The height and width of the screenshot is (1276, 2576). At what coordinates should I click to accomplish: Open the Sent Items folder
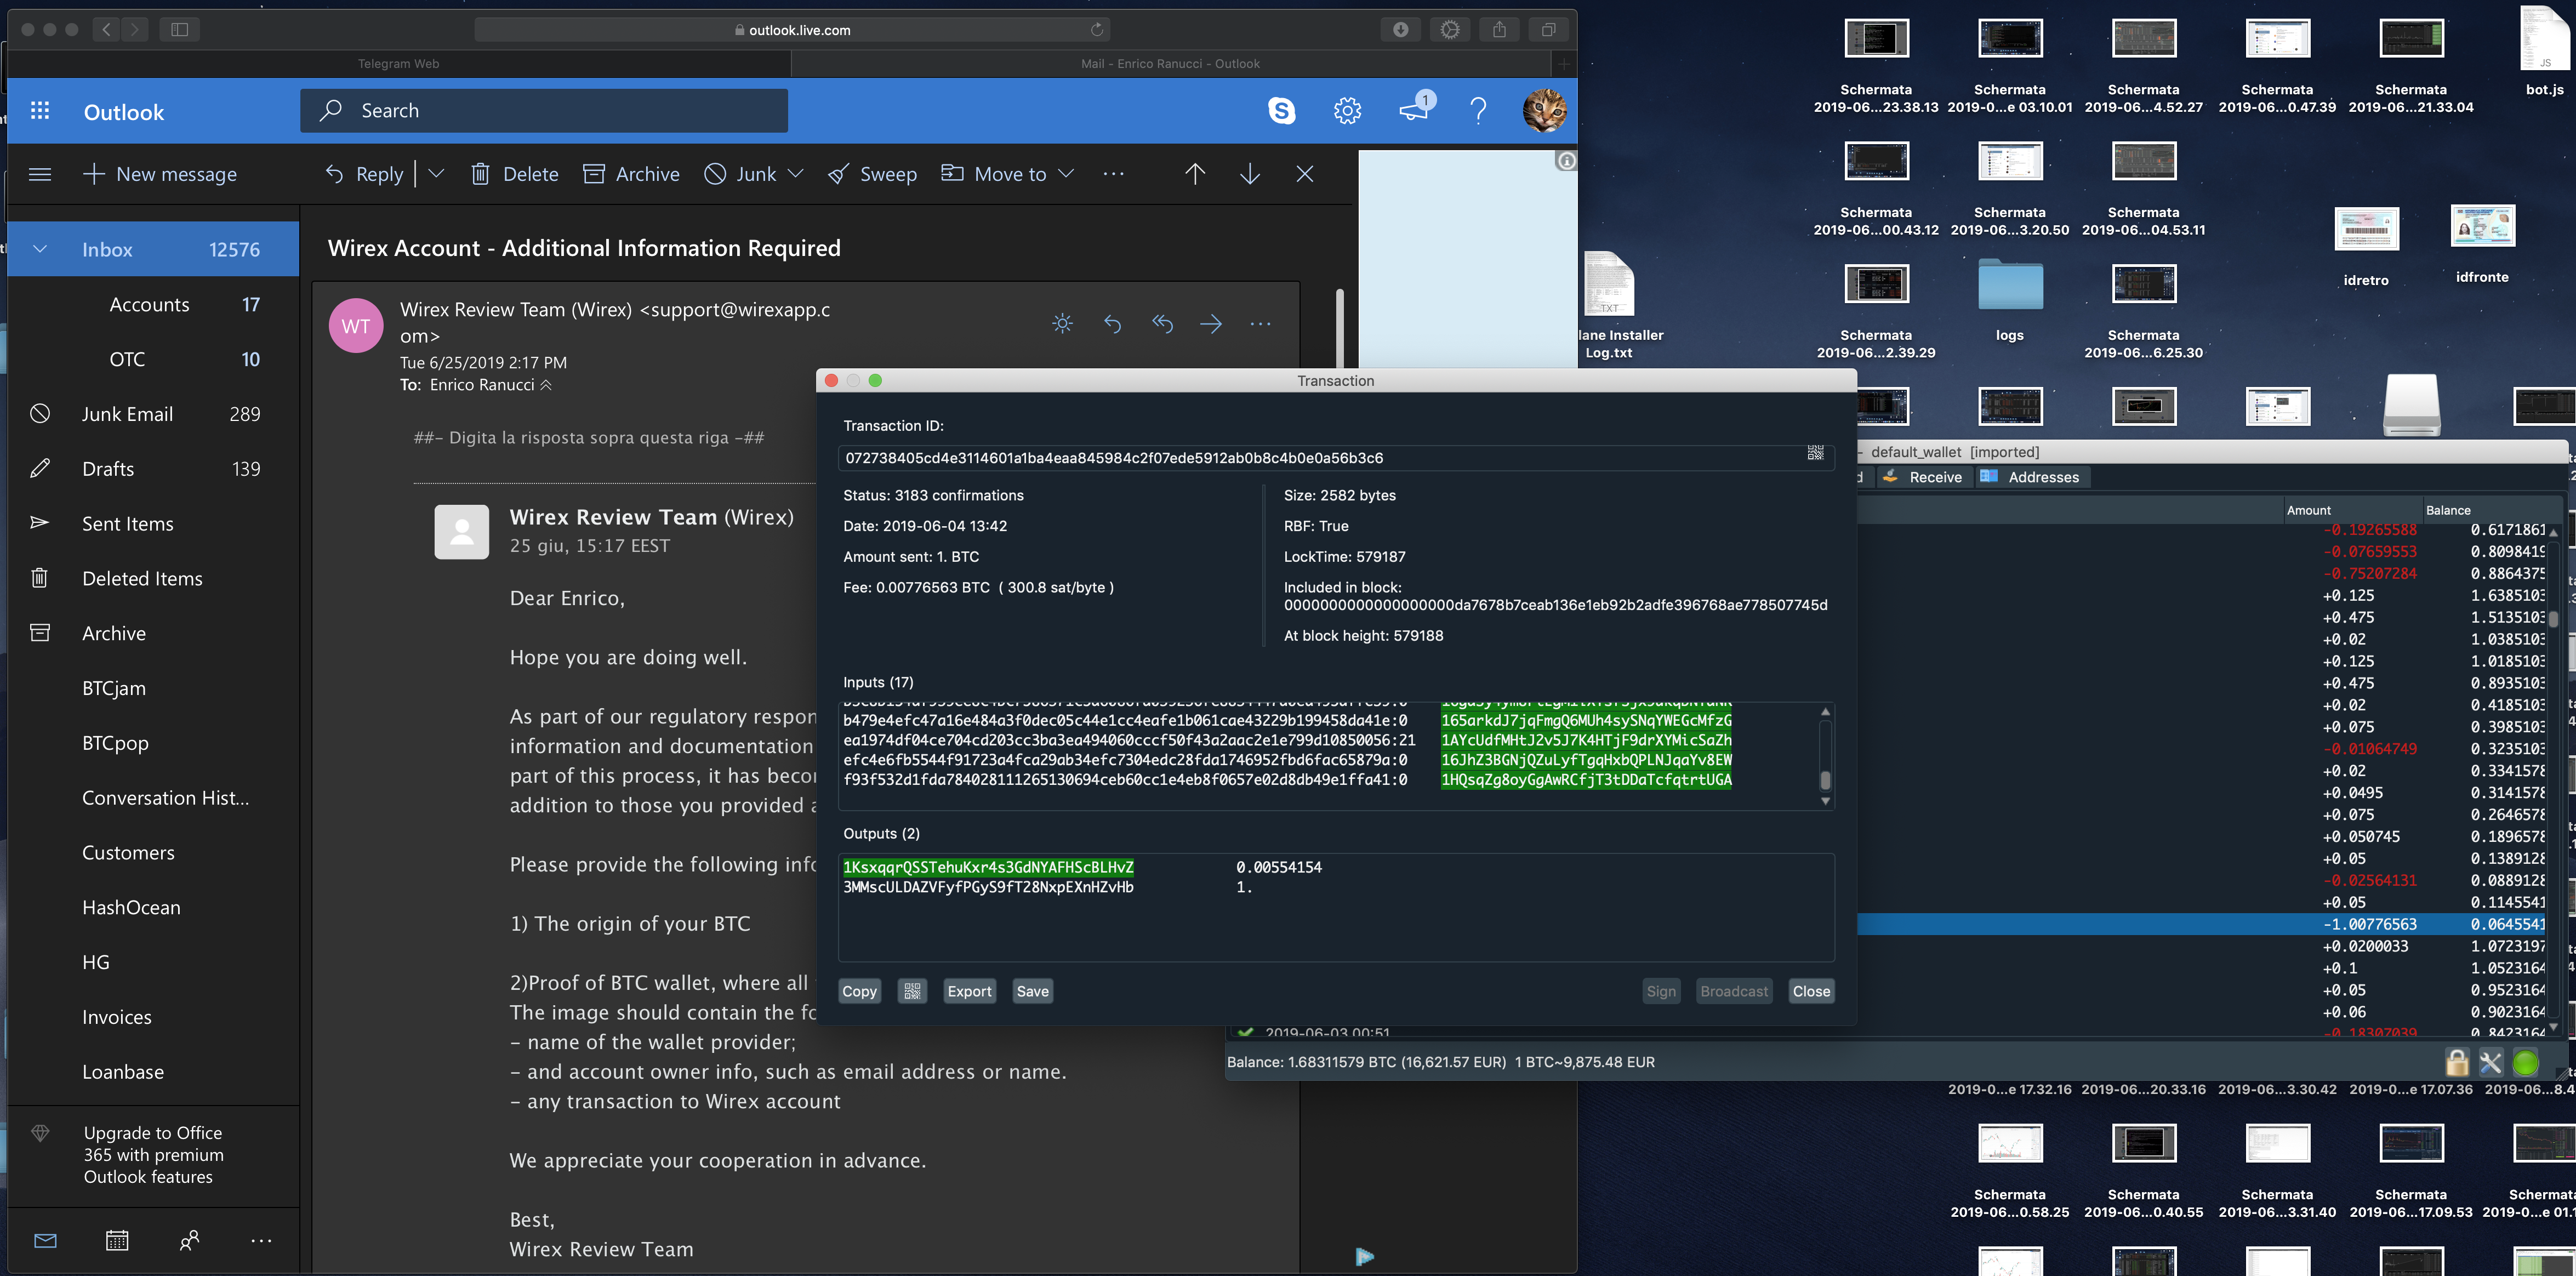pos(153,524)
